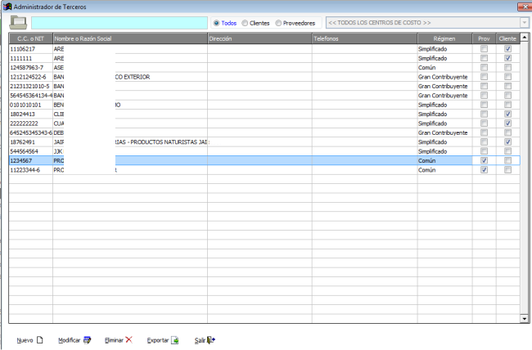Click the Nuevo document icon
This screenshot has height=350, width=532.
coord(40,339)
